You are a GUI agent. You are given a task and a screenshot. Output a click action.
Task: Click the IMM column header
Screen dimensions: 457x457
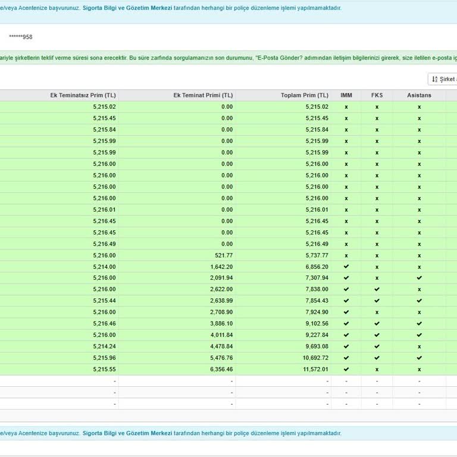click(x=346, y=95)
